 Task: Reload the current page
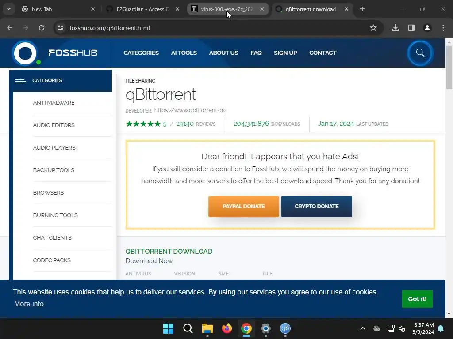coord(42,28)
